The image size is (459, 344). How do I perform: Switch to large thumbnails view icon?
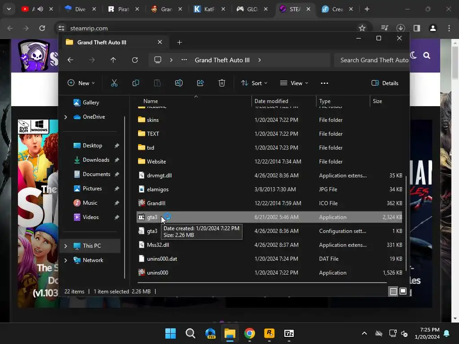pyautogui.click(x=403, y=291)
